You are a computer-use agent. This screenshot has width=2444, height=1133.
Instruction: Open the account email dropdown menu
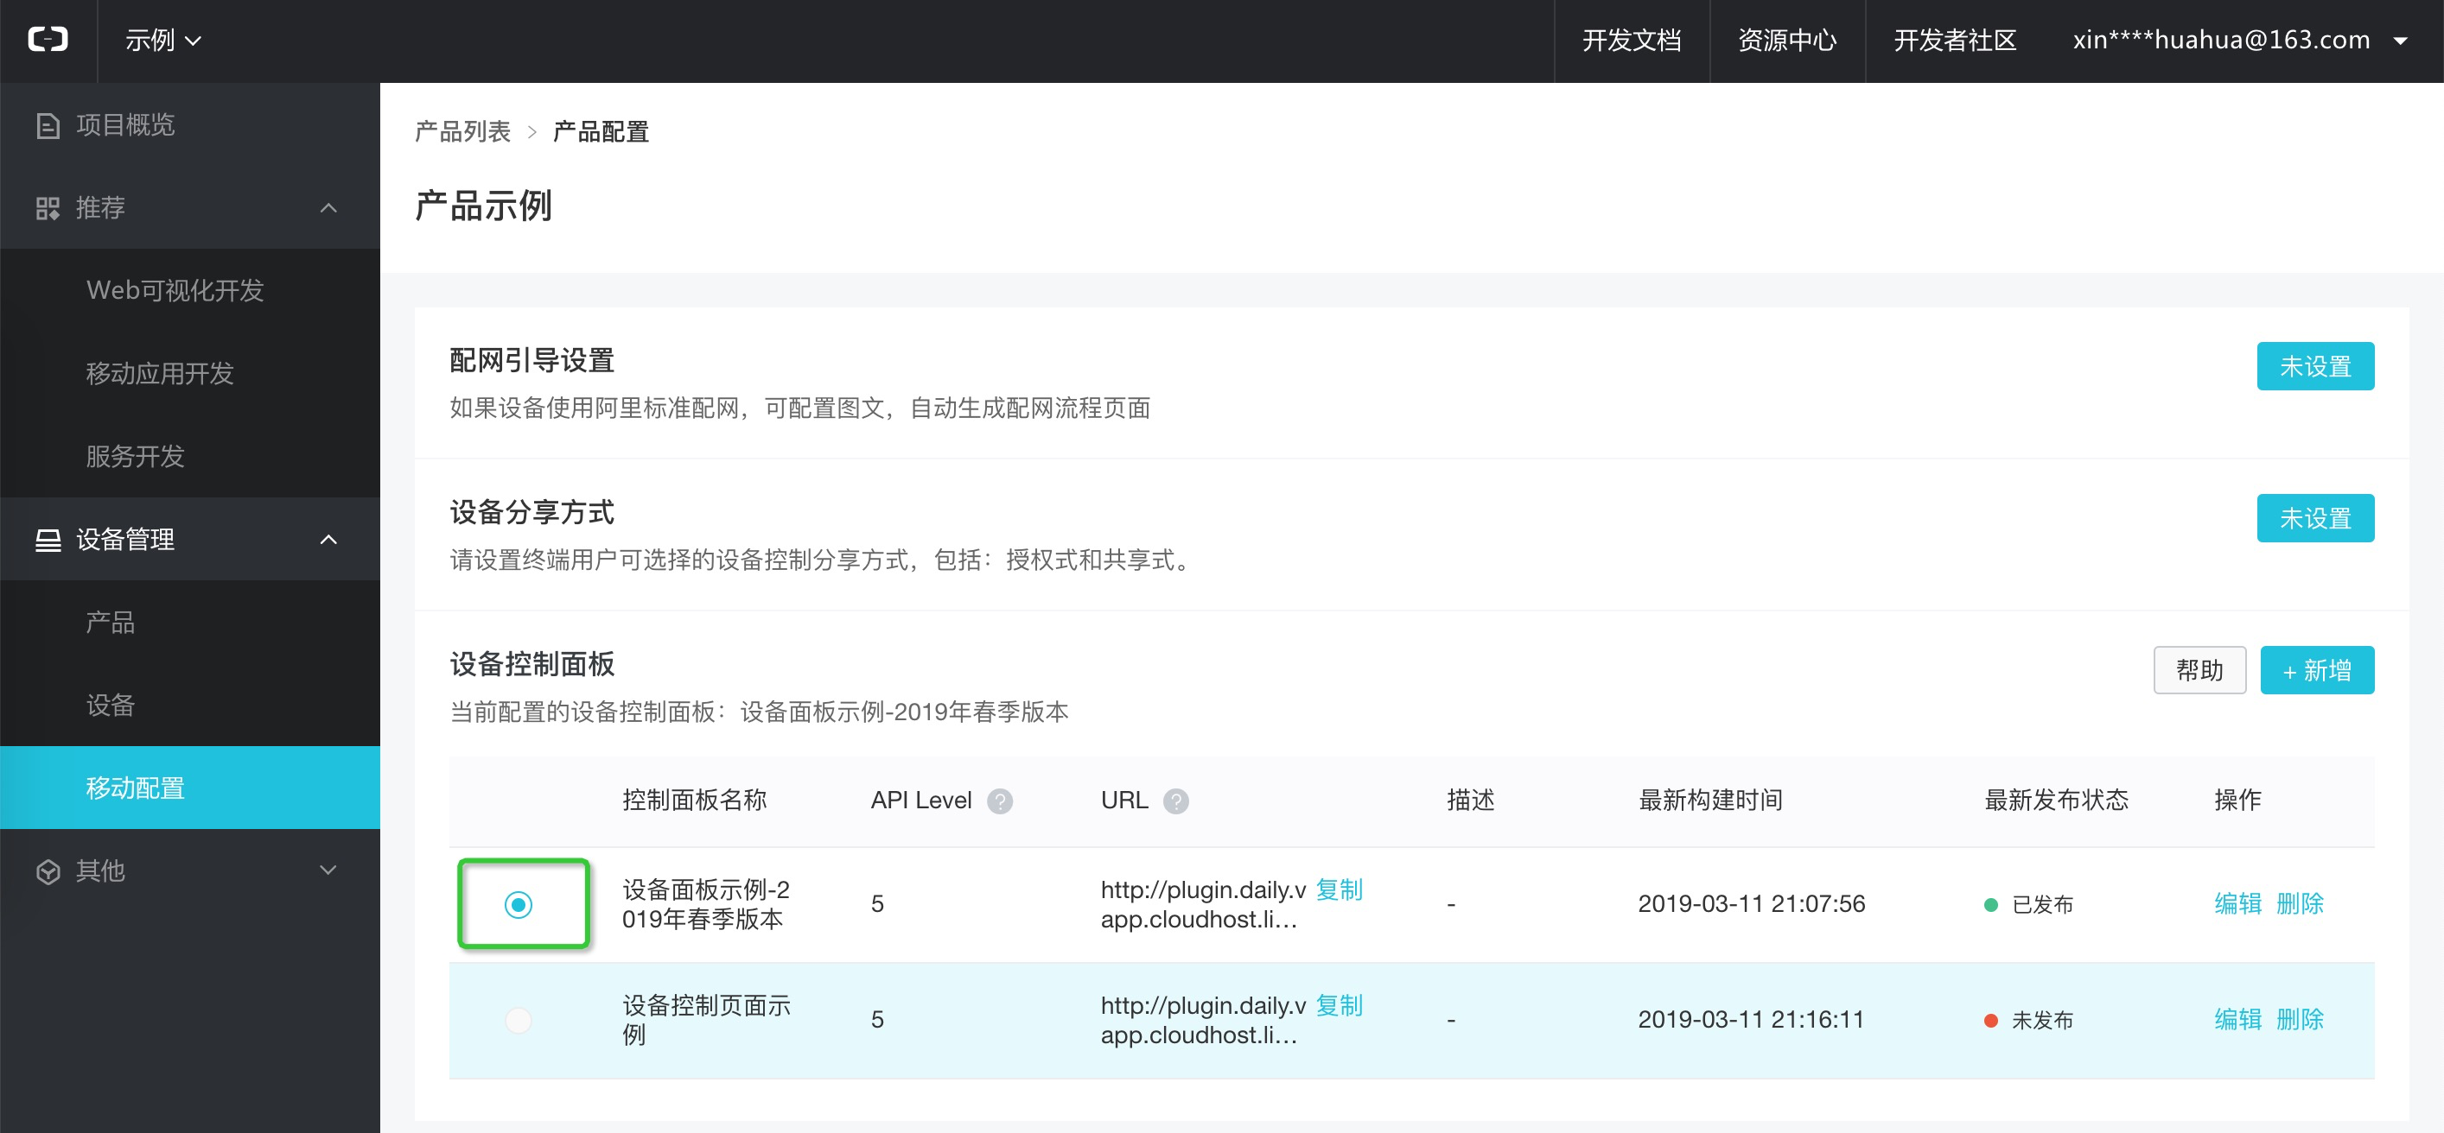pyautogui.click(x=2239, y=40)
